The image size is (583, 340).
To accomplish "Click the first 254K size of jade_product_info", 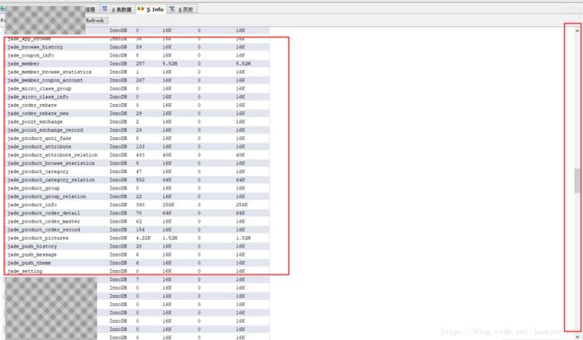I will pos(168,205).
